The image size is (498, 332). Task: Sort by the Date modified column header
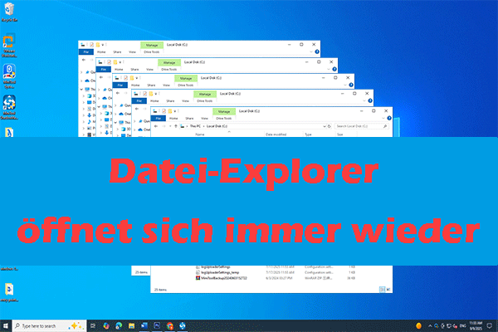coord(276,134)
